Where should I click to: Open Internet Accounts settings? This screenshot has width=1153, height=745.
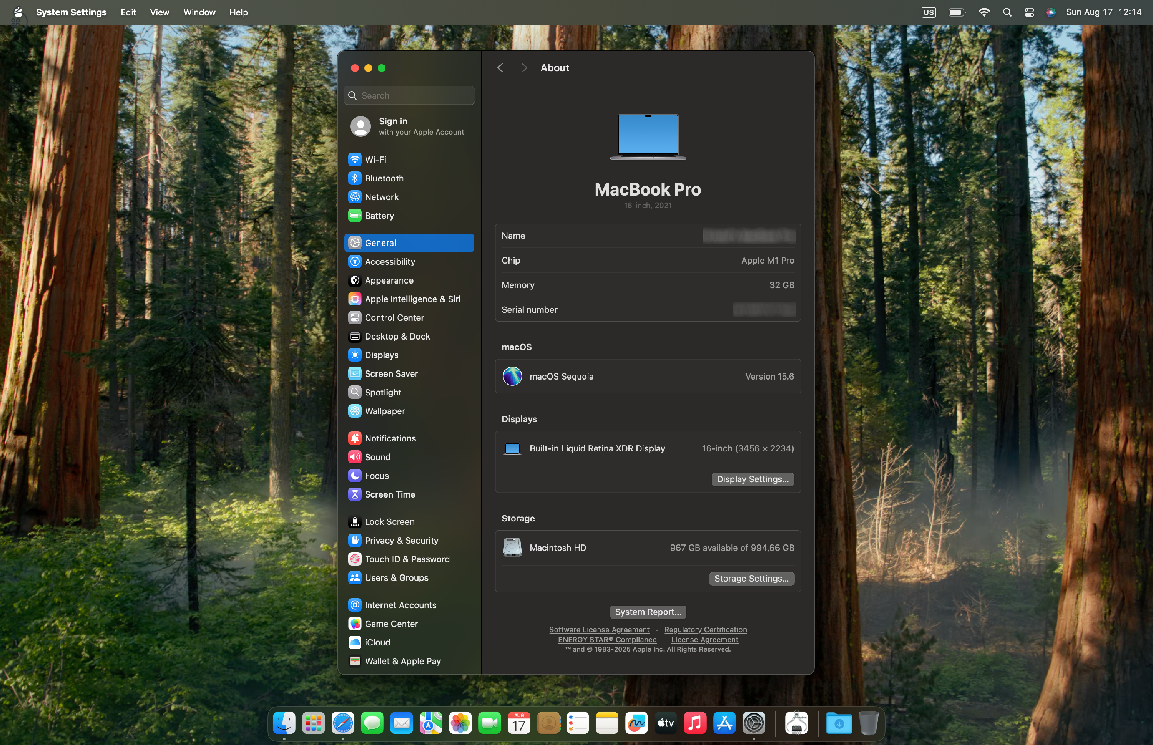(409, 605)
